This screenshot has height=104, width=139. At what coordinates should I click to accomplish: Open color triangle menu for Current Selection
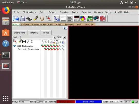point(63,49)
